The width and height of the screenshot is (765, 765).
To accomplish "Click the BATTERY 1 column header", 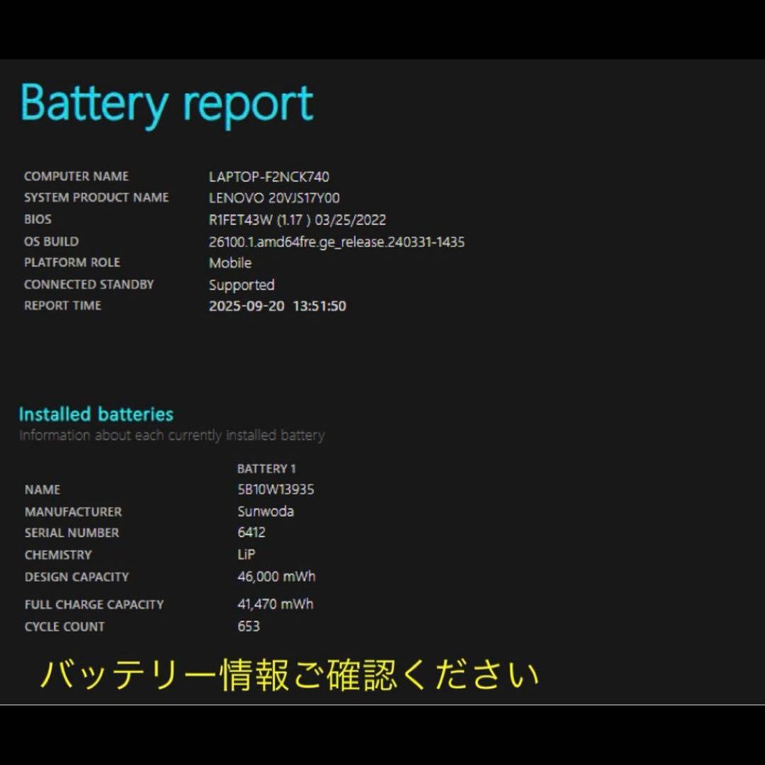I will click(266, 468).
